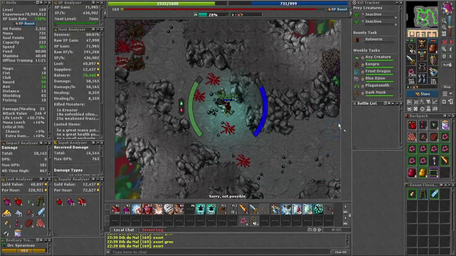456x256 pixels.
Task: Use the F12 shovel action slot
Action: [x=233, y=209]
